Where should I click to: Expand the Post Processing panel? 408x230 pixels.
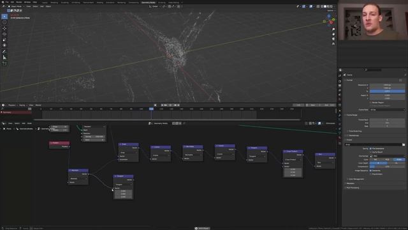click(x=353, y=188)
